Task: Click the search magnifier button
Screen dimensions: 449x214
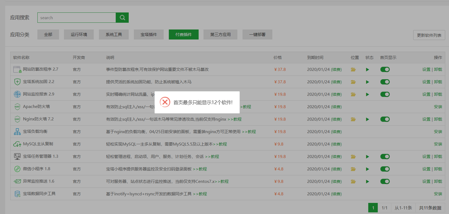Action: tap(122, 18)
